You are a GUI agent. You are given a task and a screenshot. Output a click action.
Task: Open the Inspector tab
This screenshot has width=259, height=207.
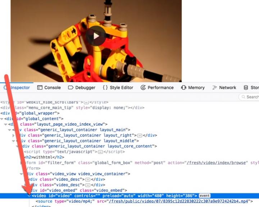click(x=17, y=87)
